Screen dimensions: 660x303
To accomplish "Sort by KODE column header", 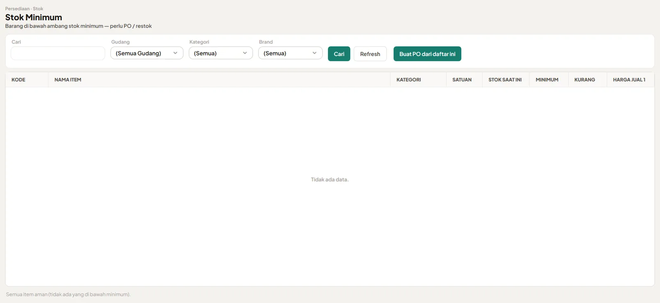I will pyautogui.click(x=19, y=80).
